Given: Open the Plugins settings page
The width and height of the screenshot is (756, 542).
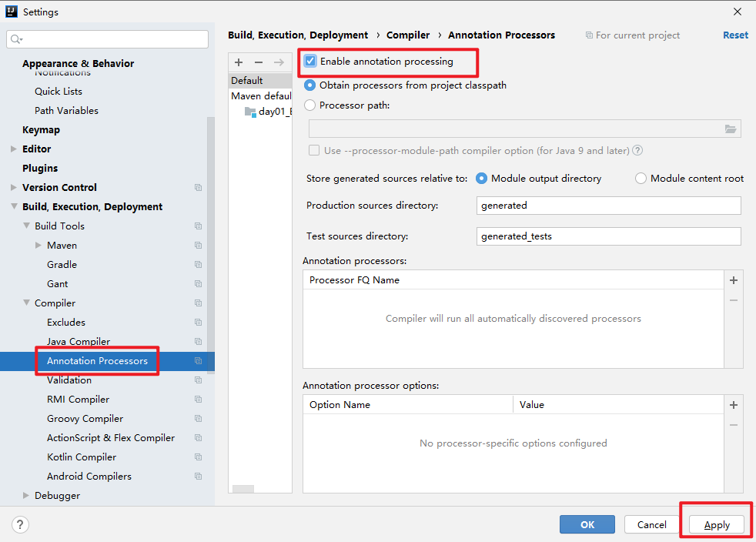Looking at the screenshot, I should 40,169.
